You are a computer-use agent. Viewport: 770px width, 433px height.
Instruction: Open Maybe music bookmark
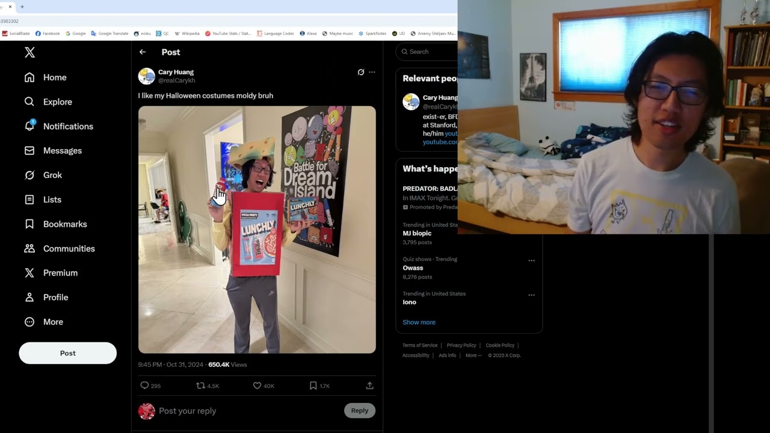[337, 34]
